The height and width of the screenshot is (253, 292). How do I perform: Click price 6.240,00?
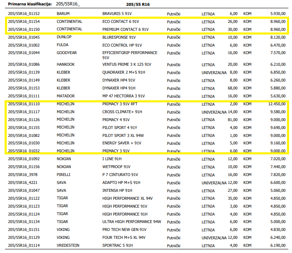tap(278, 237)
